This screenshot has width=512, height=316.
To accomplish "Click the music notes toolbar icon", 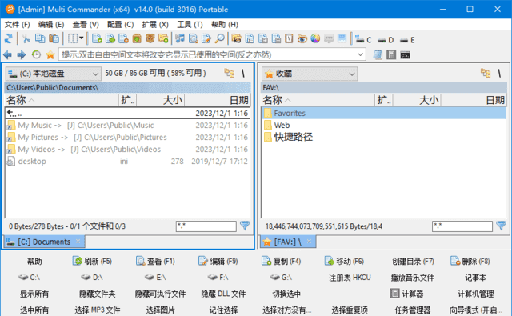I will click(180, 39).
